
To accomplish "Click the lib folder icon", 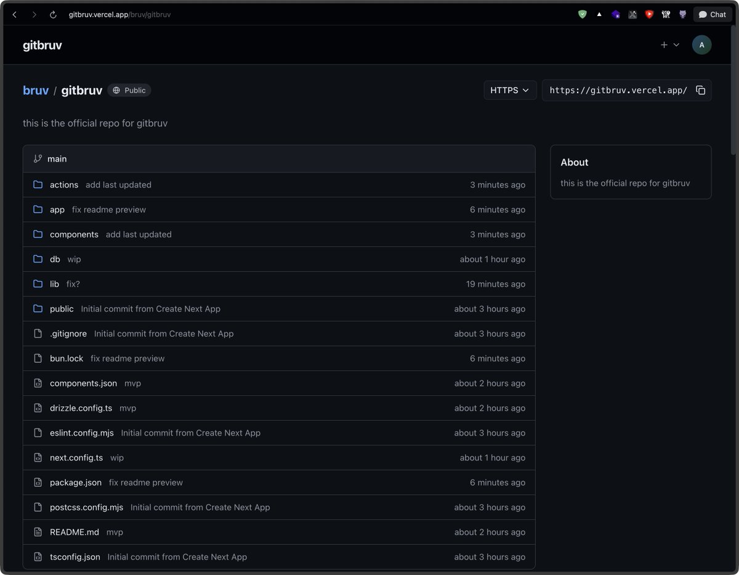I will [38, 284].
